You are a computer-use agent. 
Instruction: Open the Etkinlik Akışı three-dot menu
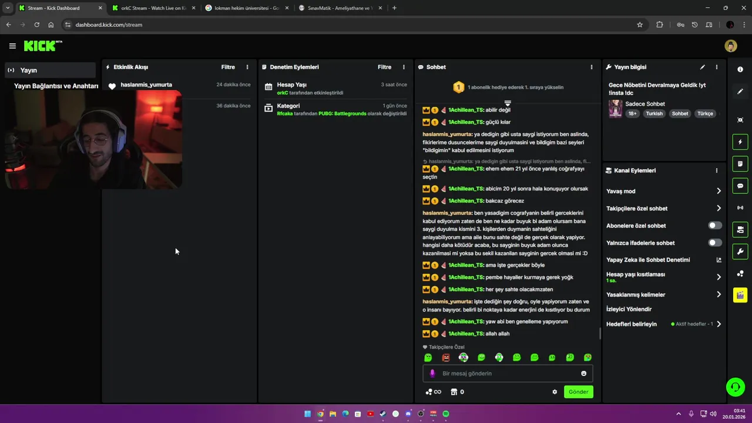tap(247, 67)
